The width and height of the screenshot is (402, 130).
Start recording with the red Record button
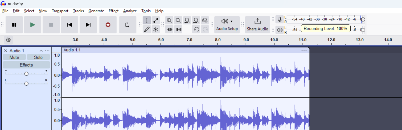coord(108,25)
